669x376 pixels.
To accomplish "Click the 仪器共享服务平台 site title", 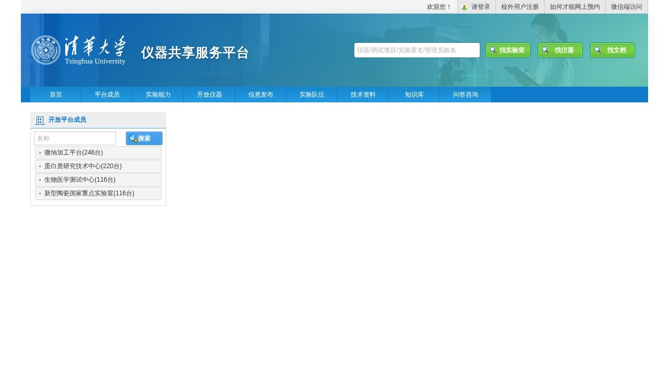I will pos(195,53).
